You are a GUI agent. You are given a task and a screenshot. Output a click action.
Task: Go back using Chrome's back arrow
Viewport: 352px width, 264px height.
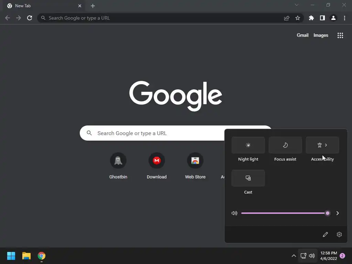tap(8, 18)
